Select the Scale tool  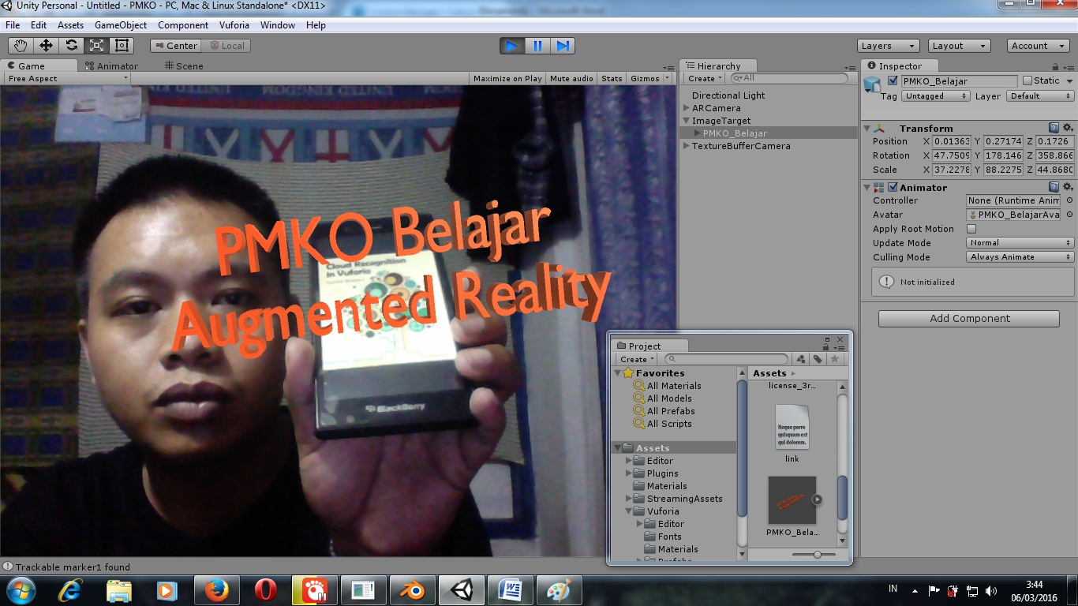point(96,46)
